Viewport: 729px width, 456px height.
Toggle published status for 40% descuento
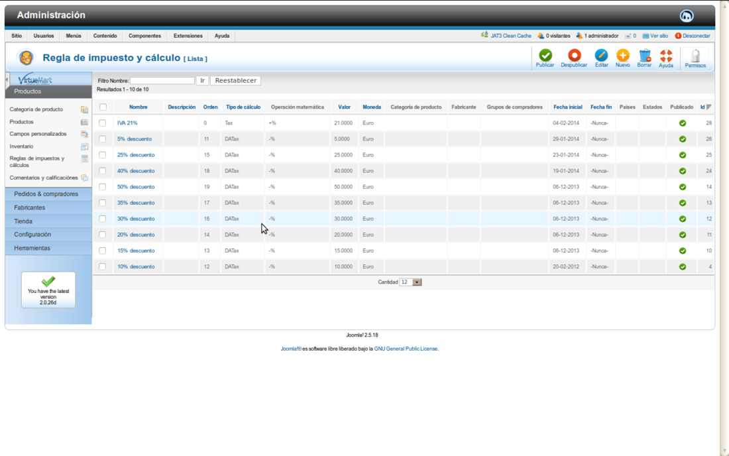point(682,171)
